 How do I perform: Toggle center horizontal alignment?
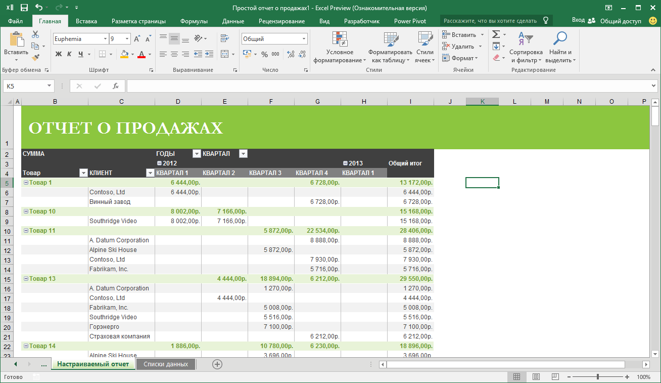click(174, 54)
